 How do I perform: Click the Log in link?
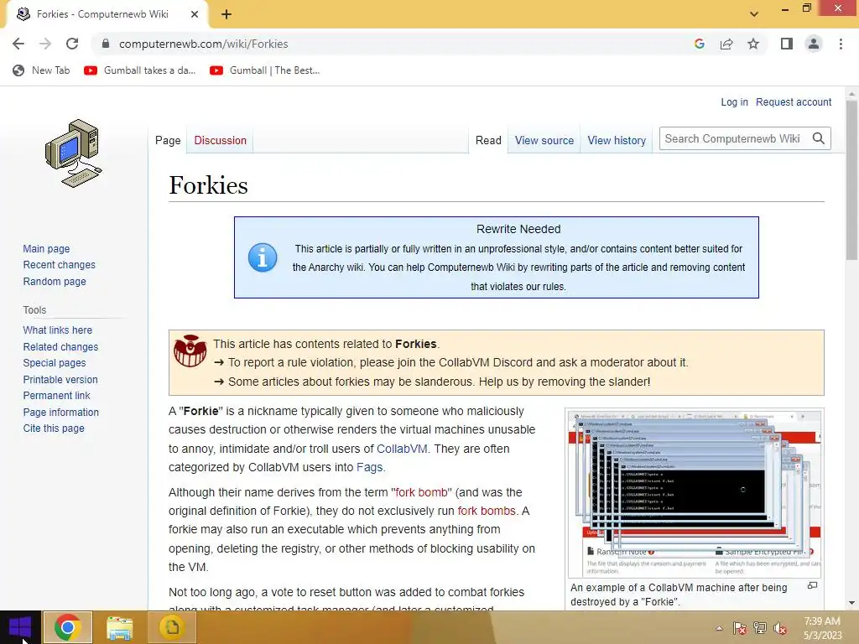click(734, 101)
